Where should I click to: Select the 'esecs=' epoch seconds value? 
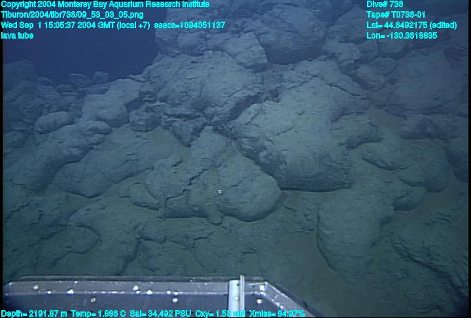[x=190, y=26]
